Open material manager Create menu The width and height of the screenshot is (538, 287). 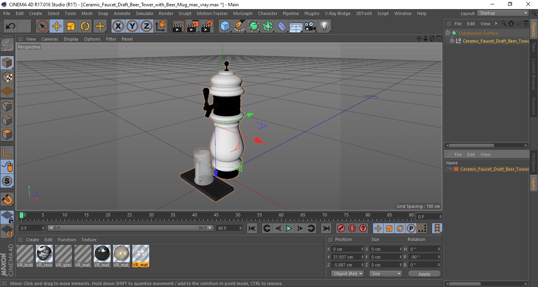click(x=32, y=240)
